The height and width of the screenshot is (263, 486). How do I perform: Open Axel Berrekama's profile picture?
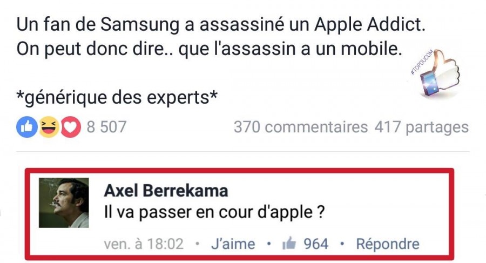64,203
